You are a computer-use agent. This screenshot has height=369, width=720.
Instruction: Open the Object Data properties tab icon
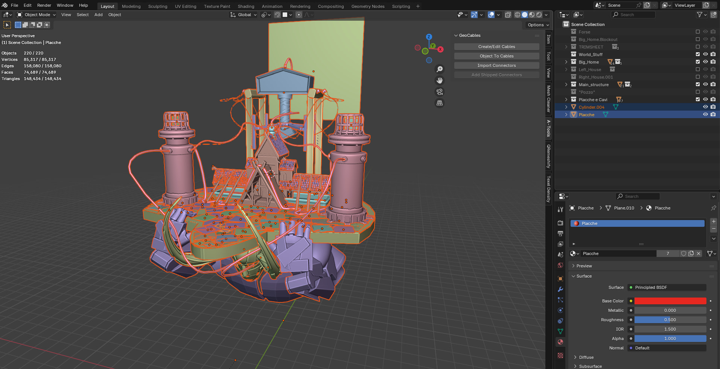(x=560, y=331)
